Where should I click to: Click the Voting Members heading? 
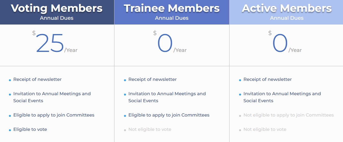(x=57, y=8)
